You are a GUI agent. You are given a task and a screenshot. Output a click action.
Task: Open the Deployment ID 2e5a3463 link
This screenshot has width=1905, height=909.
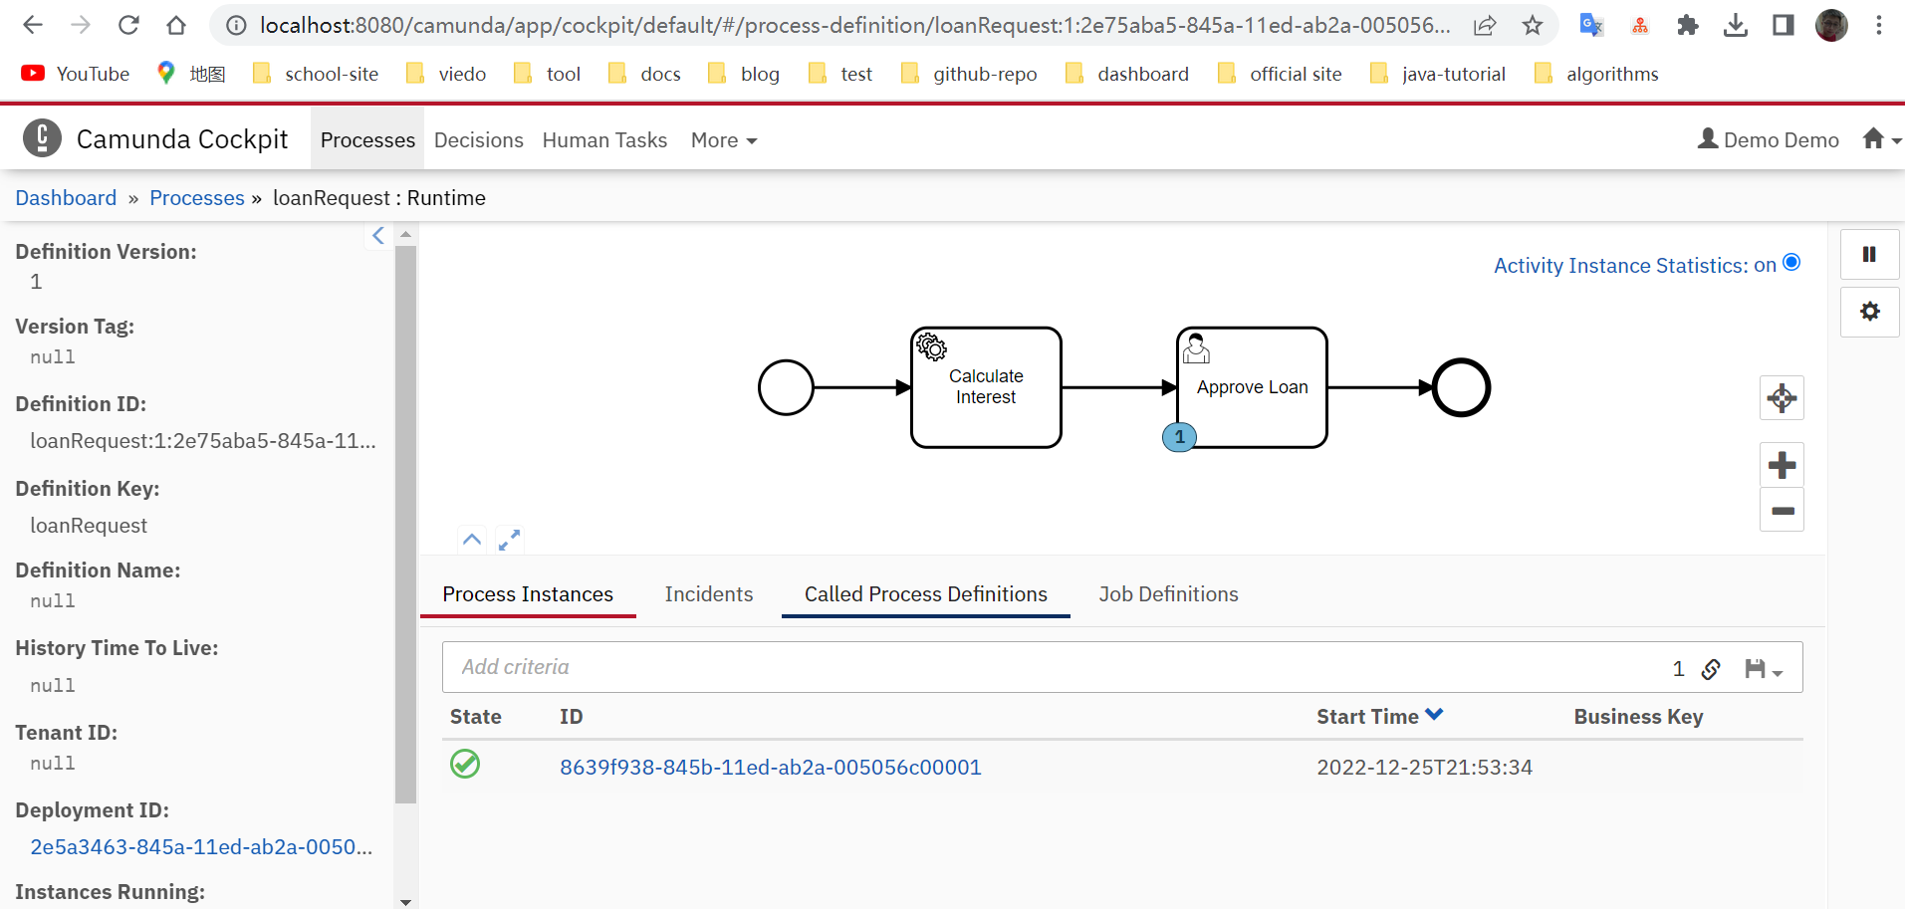(x=201, y=847)
